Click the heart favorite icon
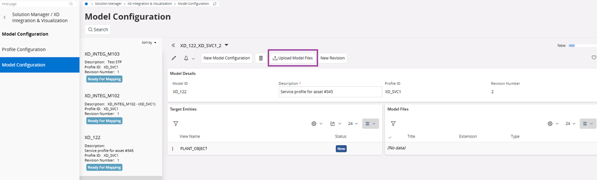This screenshot has width=597, height=180. pyautogui.click(x=594, y=58)
